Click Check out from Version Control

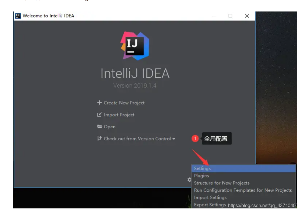tap(137, 139)
